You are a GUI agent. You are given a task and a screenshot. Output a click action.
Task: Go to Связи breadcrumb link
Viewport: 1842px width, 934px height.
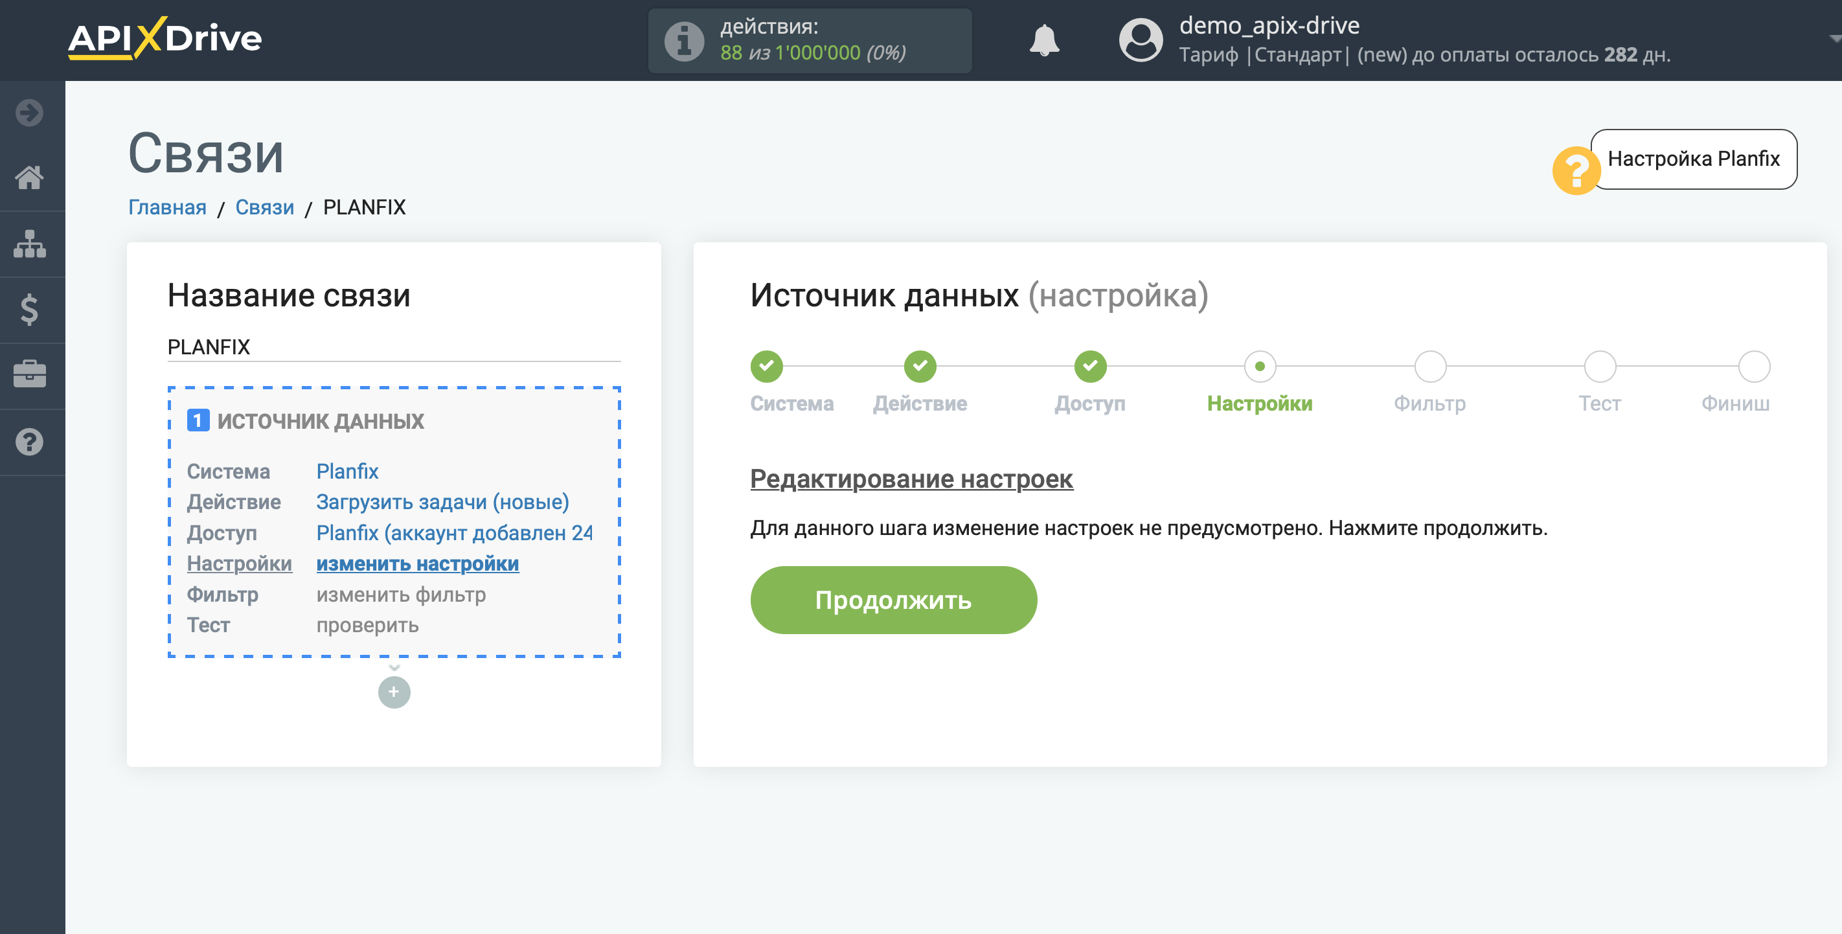tap(264, 207)
